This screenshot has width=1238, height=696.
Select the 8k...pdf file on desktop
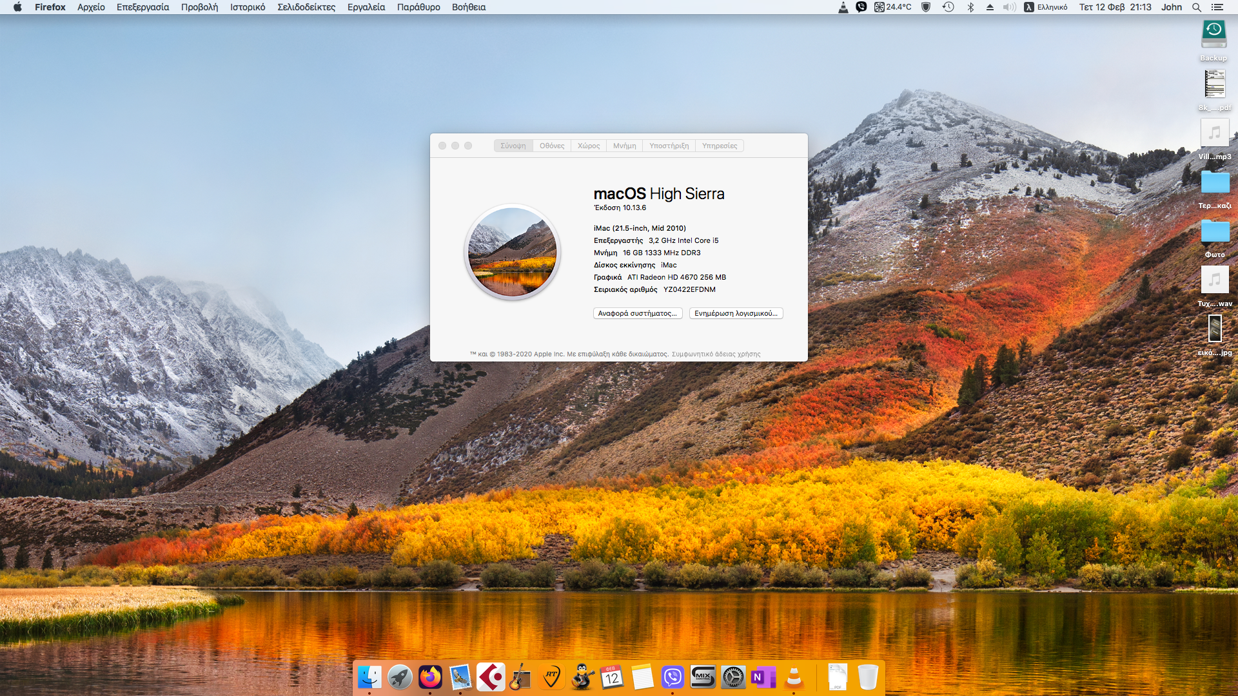(1215, 90)
